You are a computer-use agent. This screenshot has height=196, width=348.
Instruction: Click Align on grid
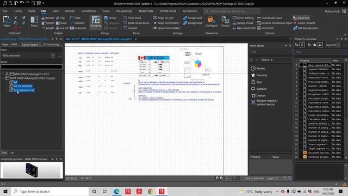pyautogui.click(x=163, y=18)
